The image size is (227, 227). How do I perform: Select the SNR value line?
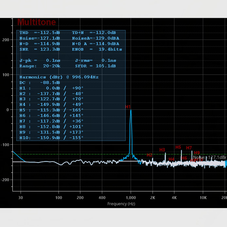tap(40, 49)
